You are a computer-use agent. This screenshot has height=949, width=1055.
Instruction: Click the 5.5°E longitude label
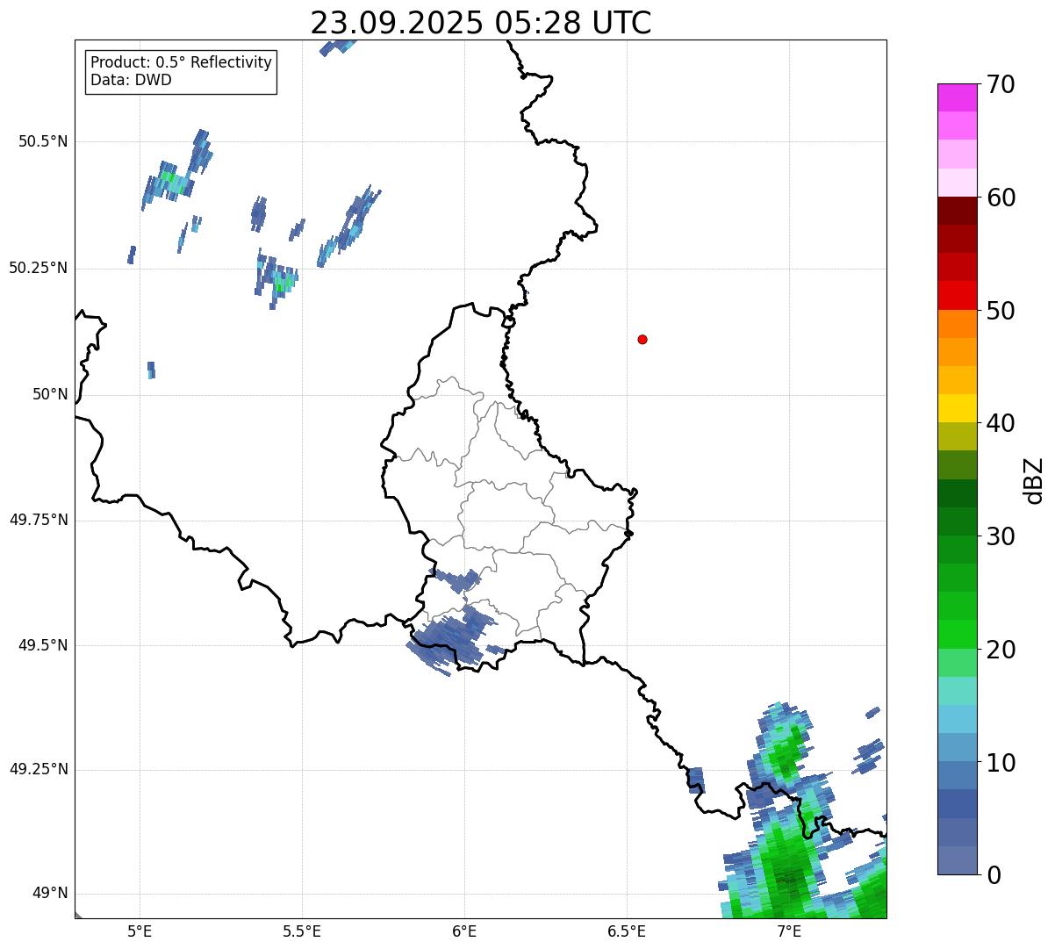pos(302,931)
